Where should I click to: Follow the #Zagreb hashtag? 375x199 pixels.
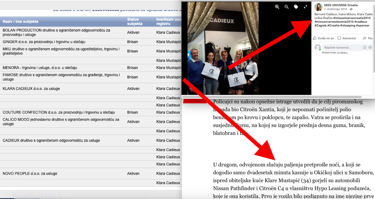321,25
